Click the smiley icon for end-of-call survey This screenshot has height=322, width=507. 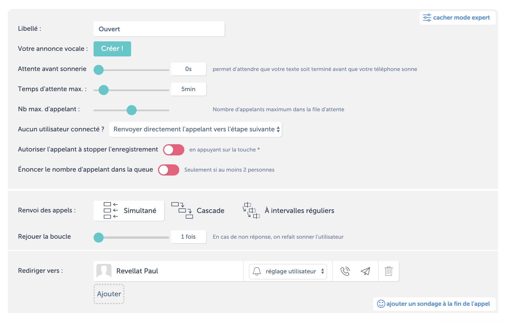(381, 304)
